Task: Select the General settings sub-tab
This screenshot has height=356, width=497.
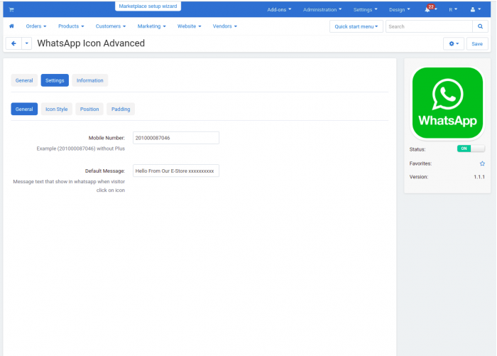Action: (24, 109)
